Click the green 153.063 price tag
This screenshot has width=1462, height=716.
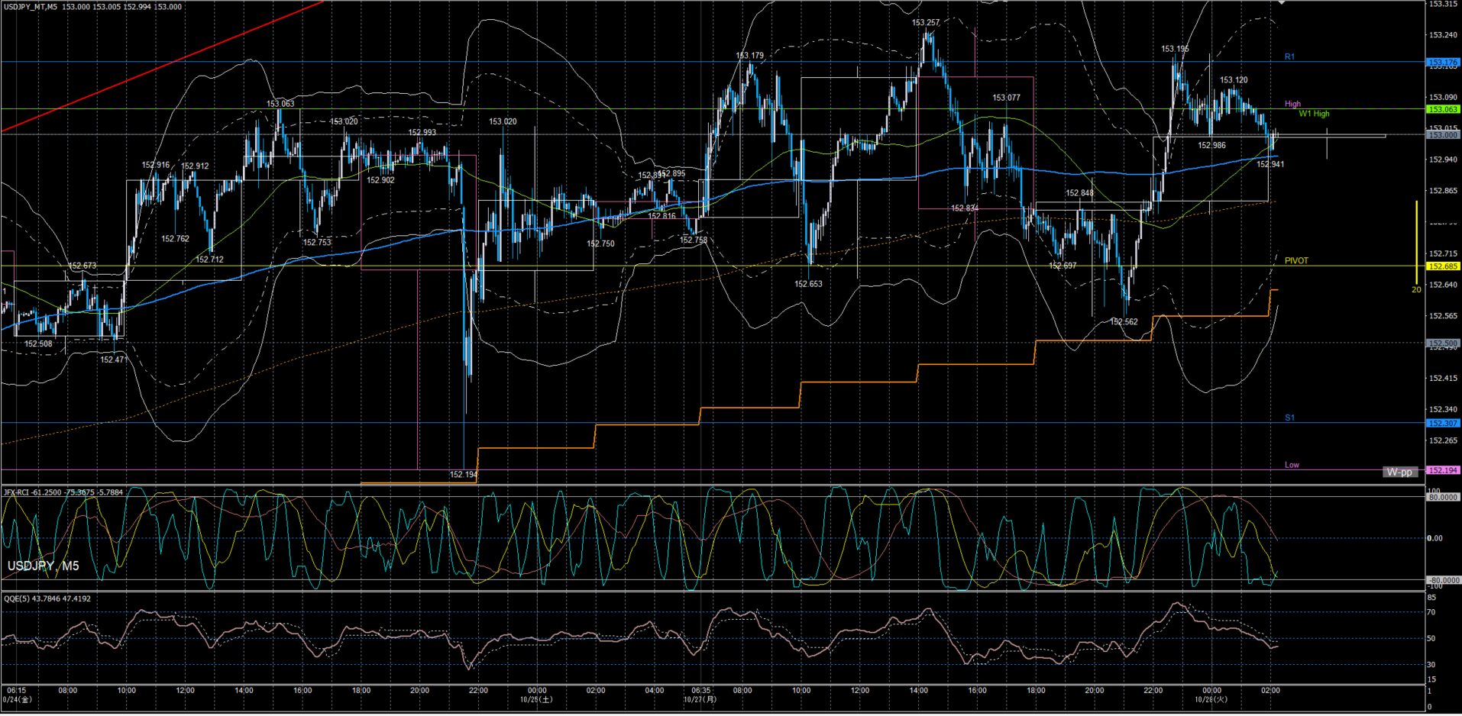click(1443, 110)
